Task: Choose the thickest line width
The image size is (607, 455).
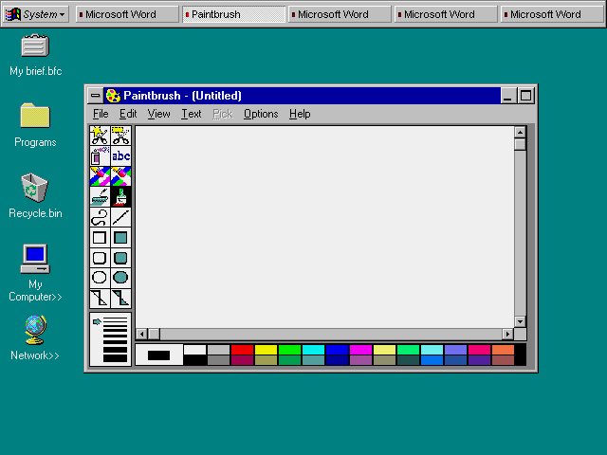Action: (x=115, y=358)
